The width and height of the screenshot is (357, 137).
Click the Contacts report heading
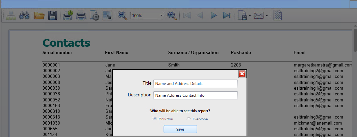click(66, 43)
